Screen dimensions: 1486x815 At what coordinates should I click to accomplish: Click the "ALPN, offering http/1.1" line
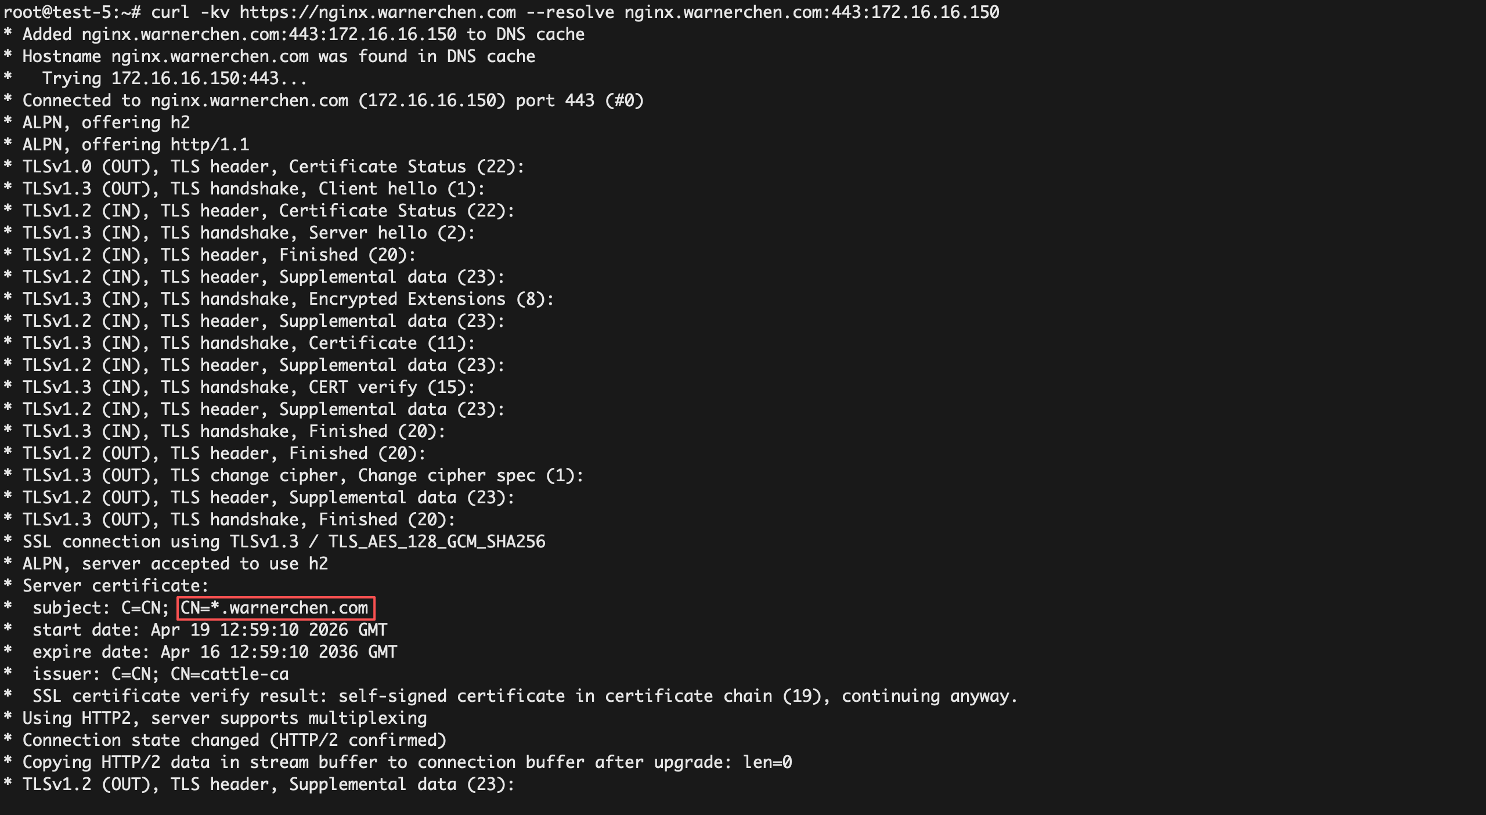[x=136, y=145]
